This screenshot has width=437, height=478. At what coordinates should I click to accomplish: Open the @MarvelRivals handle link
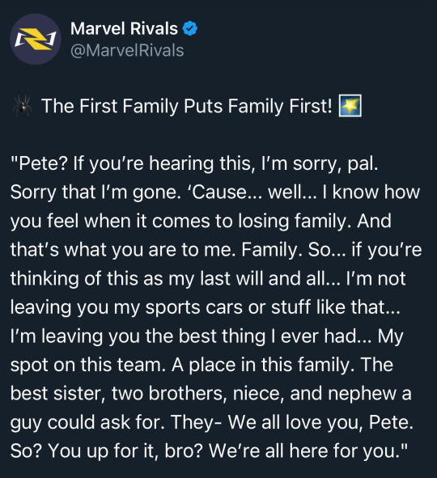(127, 50)
